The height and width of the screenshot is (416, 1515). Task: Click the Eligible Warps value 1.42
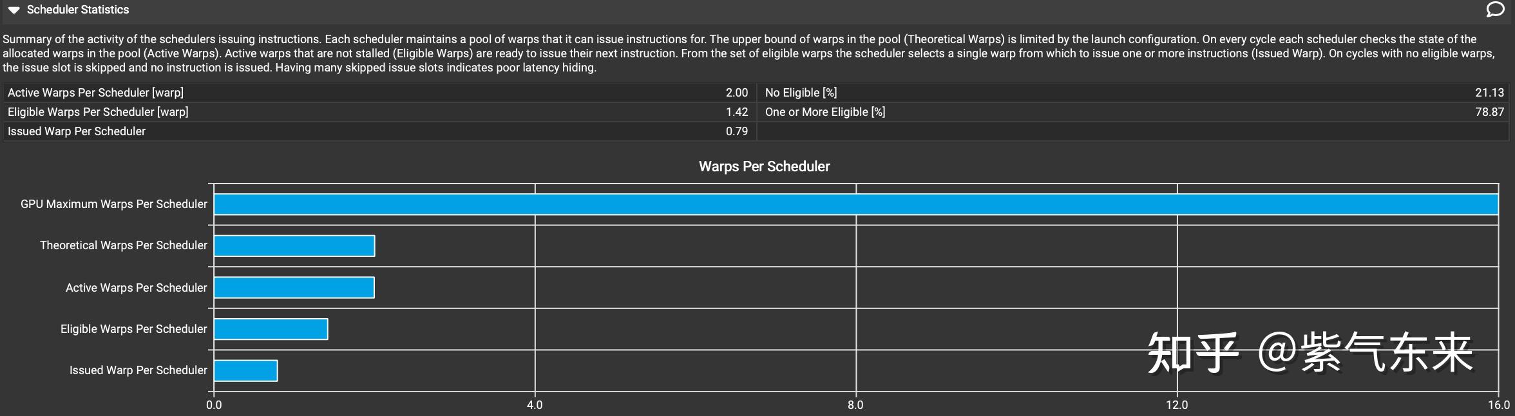click(x=736, y=111)
